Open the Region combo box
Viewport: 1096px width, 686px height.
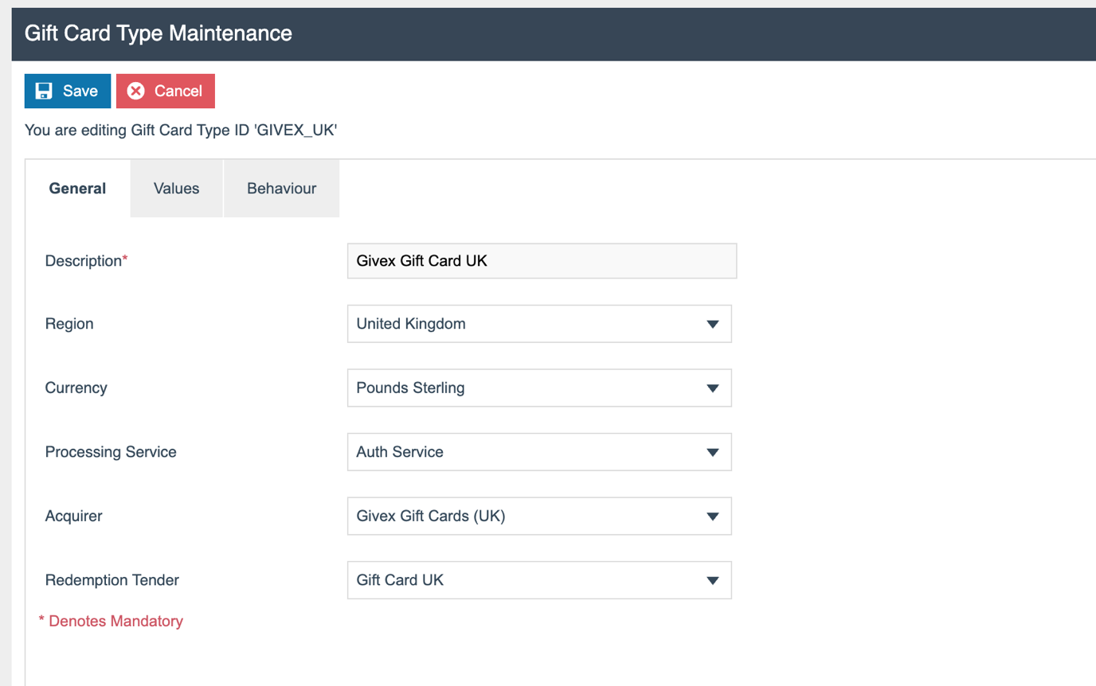click(x=538, y=324)
